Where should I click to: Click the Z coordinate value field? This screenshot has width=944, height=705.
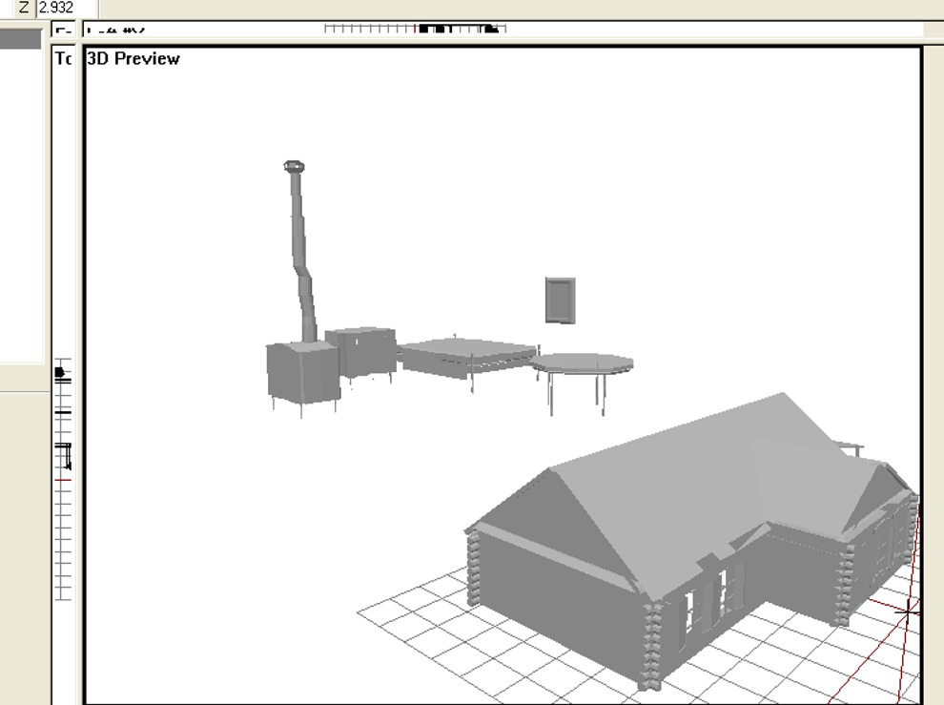pyautogui.click(x=65, y=8)
